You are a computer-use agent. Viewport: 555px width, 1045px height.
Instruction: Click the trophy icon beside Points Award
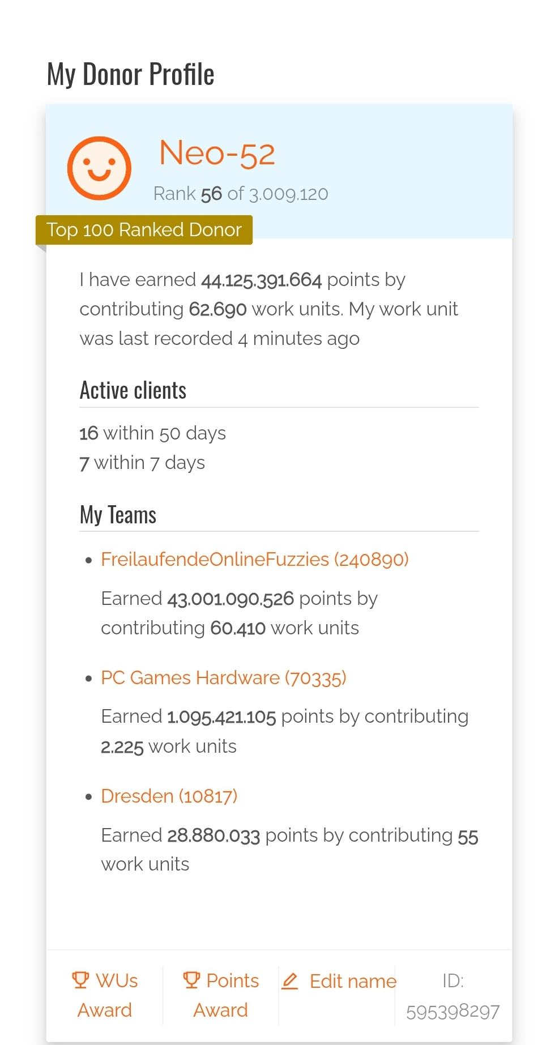[191, 980]
